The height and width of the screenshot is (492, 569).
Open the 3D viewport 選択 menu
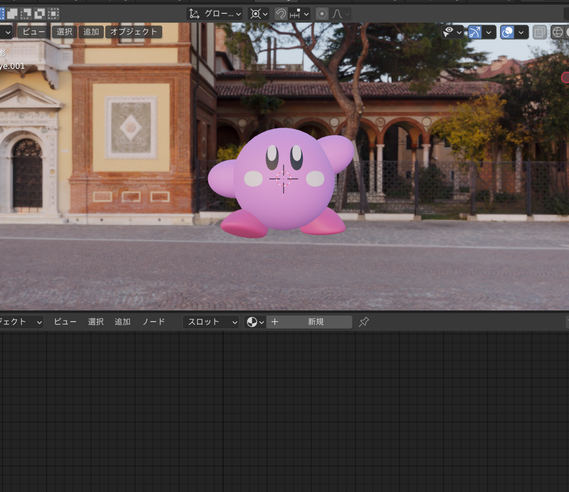[64, 32]
